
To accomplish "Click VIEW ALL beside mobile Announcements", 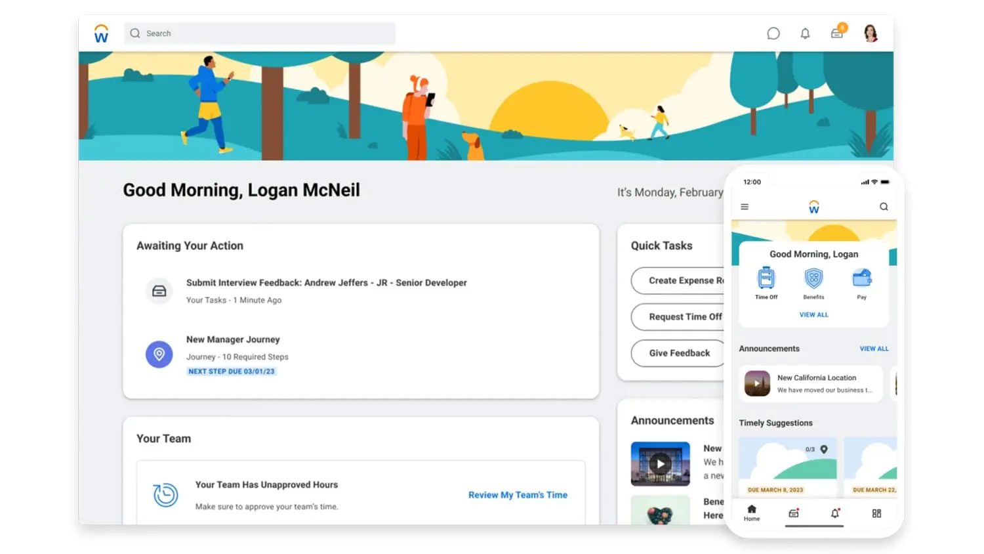I will coord(874,349).
